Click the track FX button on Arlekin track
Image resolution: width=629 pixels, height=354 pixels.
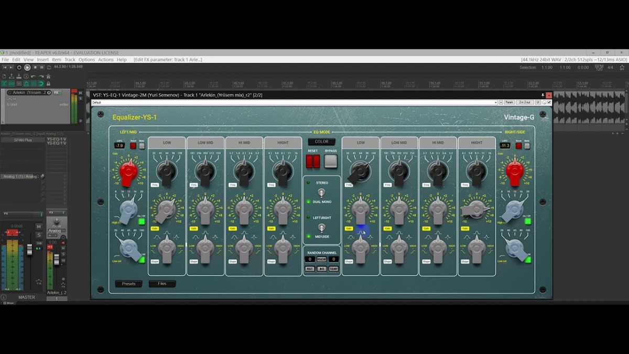click(56, 93)
